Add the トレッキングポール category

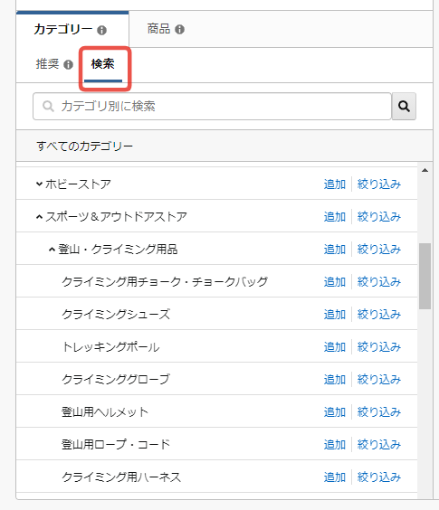coord(335,347)
